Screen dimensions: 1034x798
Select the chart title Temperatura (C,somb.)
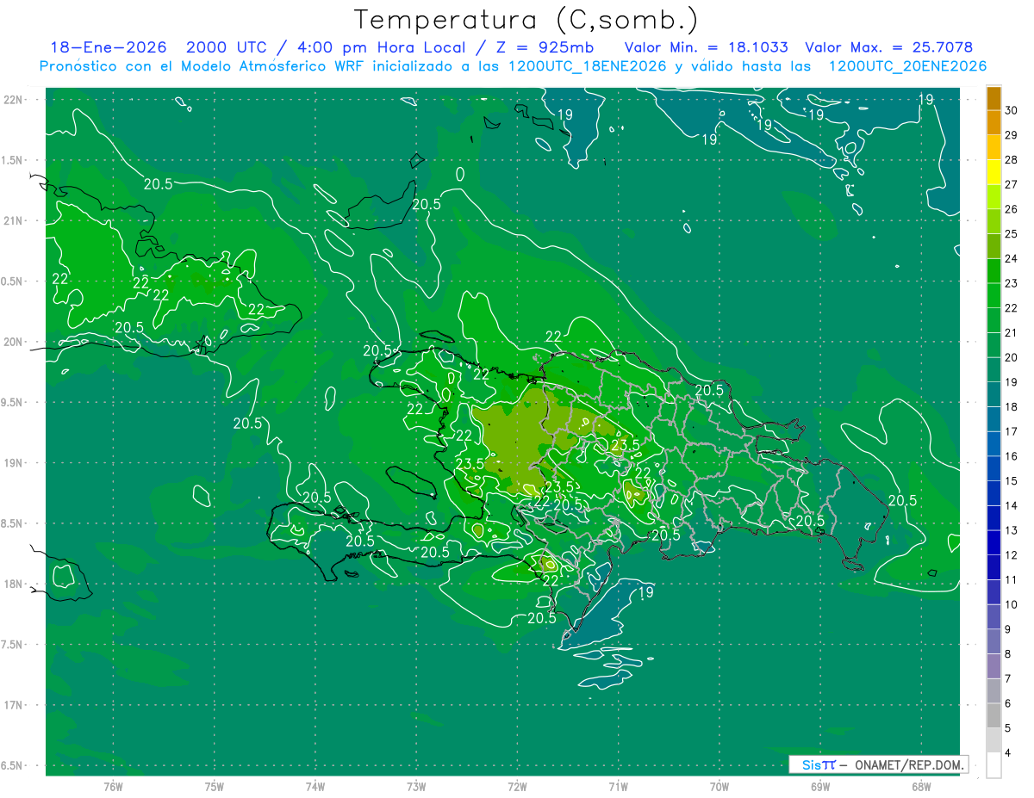[526, 20]
